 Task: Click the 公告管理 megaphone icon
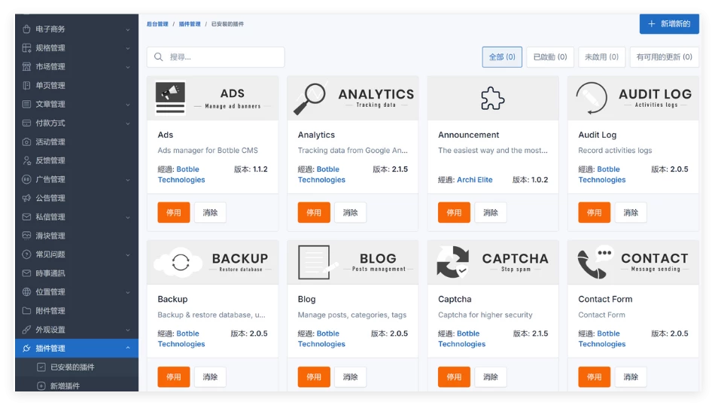pos(27,199)
